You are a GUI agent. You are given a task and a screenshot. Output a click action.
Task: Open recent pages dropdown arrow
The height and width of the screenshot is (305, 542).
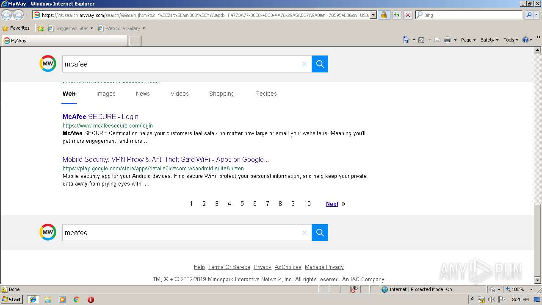click(x=28, y=15)
